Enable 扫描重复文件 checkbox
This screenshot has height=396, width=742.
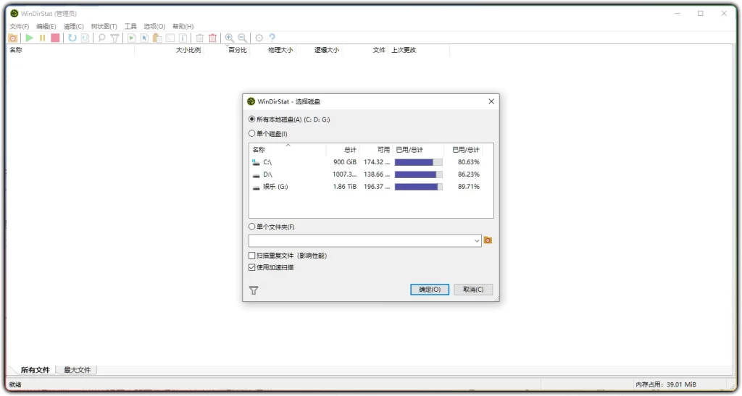coord(251,256)
